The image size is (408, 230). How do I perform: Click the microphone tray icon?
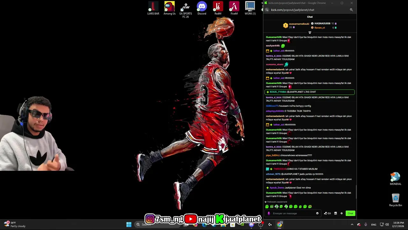click(x=365, y=225)
